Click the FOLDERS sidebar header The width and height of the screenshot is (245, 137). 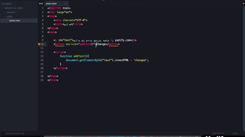[x=6, y=4]
